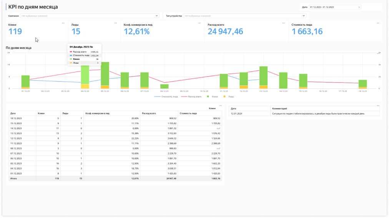The height and width of the screenshot is (218, 389).
Task: Open the Клики indicator widget menu
Action: coord(63,23)
